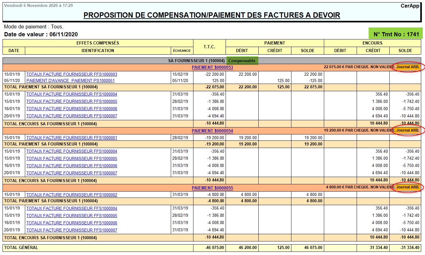The image size is (425, 255).
Task: Open the PAIEMENT $0000053 link
Action: tap(212, 67)
